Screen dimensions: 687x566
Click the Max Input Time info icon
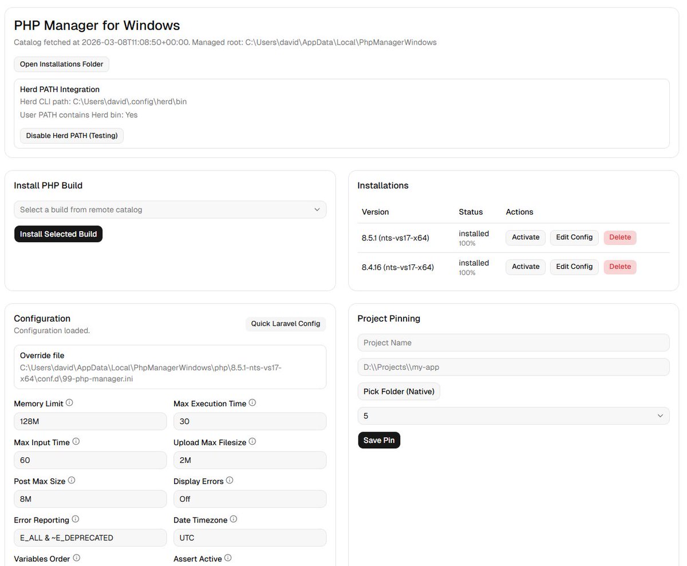(76, 442)
